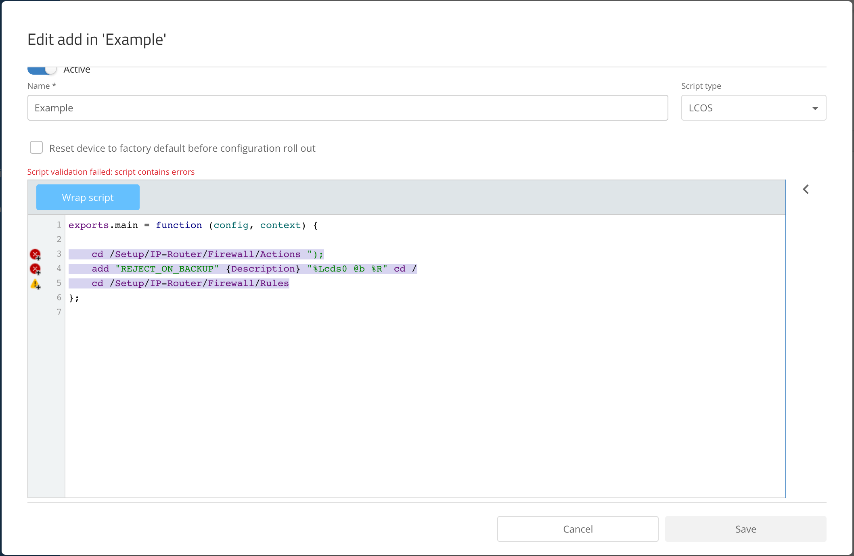This screenshot has height=556, width=854.
Task: Click empty line 7 in editor
Action: [242, 312]
